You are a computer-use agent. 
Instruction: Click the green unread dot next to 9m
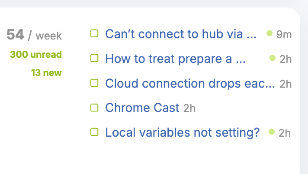[269, 33]
